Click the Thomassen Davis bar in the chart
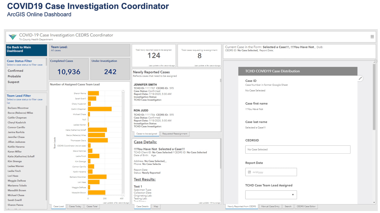The width and height of the screenshot is (380, 213). click(x=98, y=140)
